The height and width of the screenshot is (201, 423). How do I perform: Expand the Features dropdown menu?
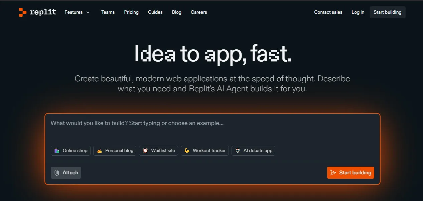tap(74, 12)
